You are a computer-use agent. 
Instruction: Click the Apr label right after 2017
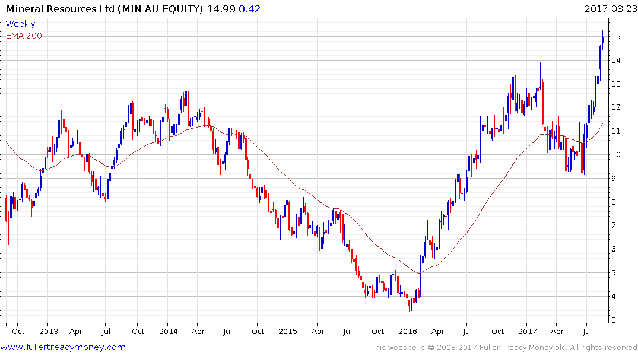click(x=557, y=332)
